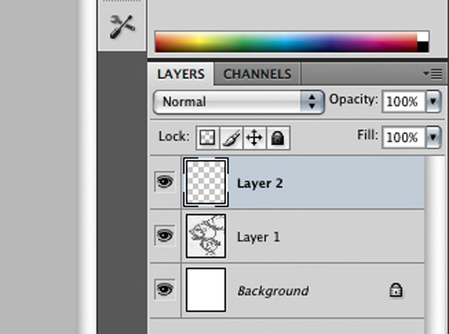Enable lock transparent pixels icon

tap(208, 137)
